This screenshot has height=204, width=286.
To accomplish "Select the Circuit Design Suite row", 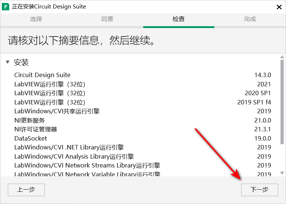I will coord(143,75).
